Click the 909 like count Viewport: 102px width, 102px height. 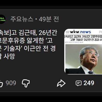(11, 83)
